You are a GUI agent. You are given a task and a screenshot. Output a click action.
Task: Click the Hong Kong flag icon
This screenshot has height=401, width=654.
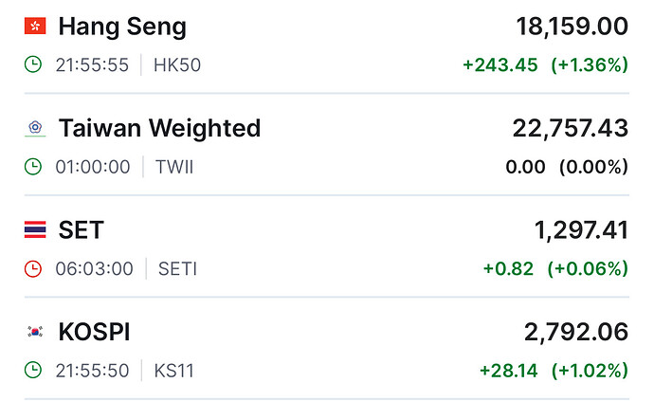coord(35,27)
